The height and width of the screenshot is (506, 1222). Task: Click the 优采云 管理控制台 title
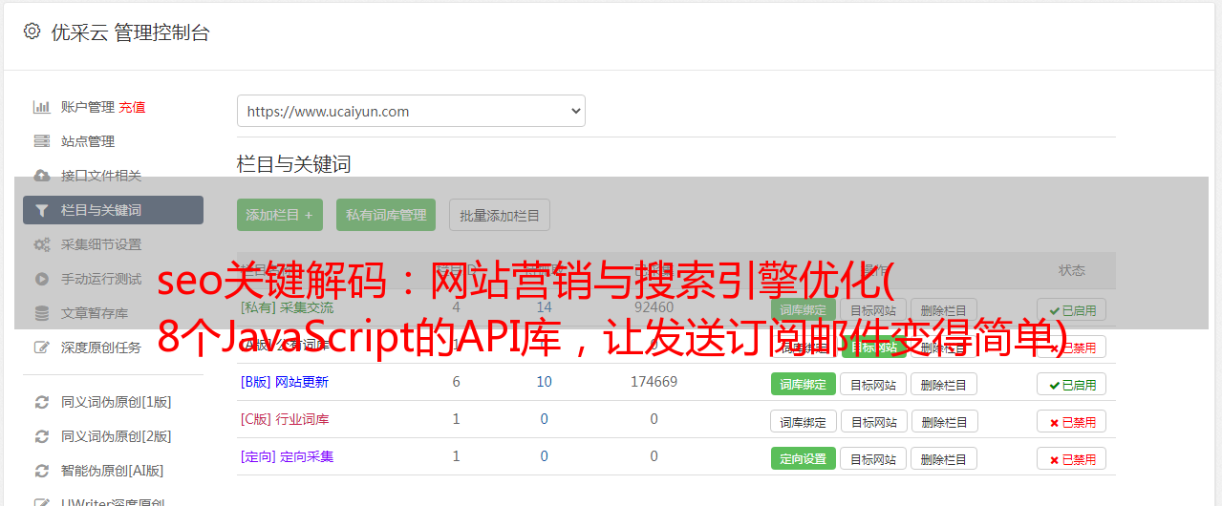[130, 32]
